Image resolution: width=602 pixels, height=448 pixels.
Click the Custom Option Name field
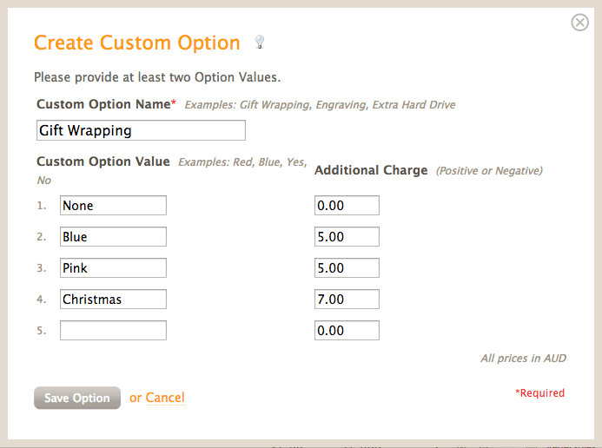(141, 130)
